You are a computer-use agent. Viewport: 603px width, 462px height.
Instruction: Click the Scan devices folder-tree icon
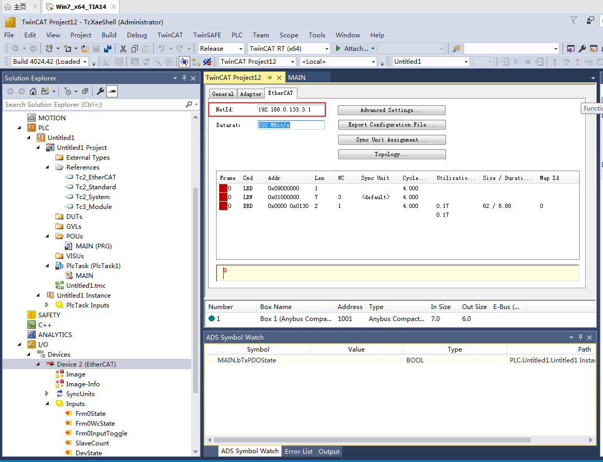pos(196,62)
